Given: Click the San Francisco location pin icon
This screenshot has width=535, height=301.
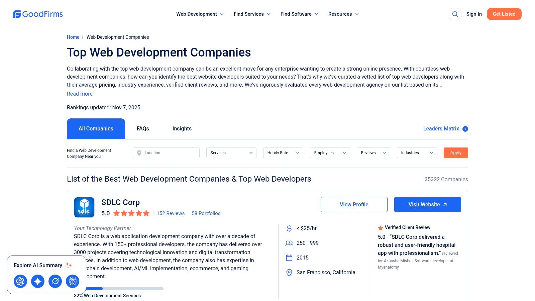Looking at the screenshot, I should coord(289,272).
